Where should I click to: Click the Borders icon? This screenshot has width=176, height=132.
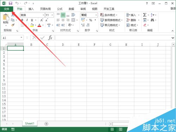click(x=22, y=25)
